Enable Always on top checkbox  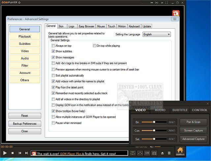53,46
